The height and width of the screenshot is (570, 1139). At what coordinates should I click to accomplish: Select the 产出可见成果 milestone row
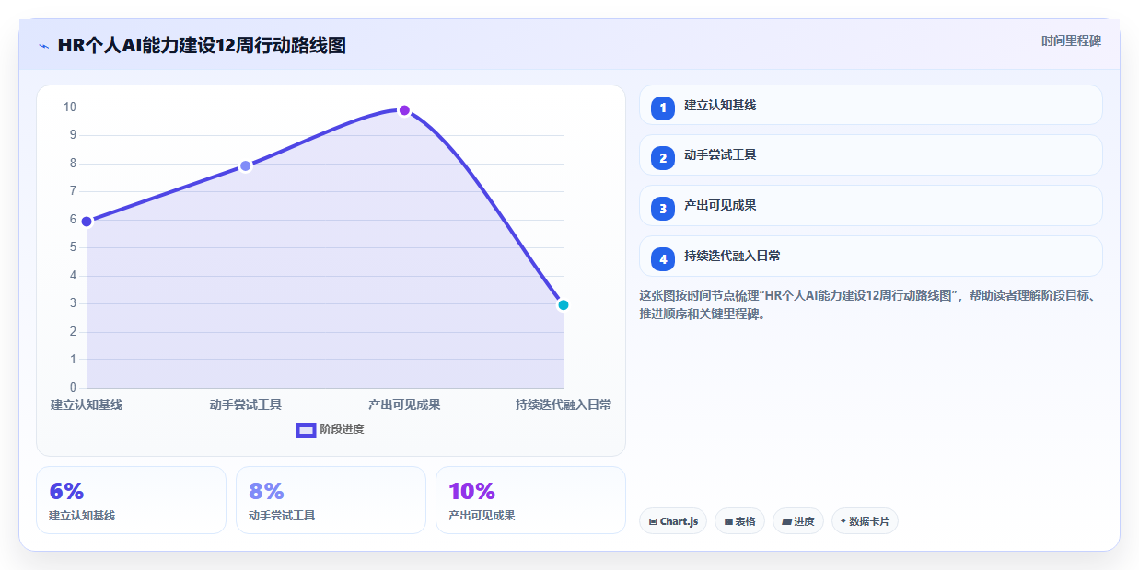click(870, 205)
